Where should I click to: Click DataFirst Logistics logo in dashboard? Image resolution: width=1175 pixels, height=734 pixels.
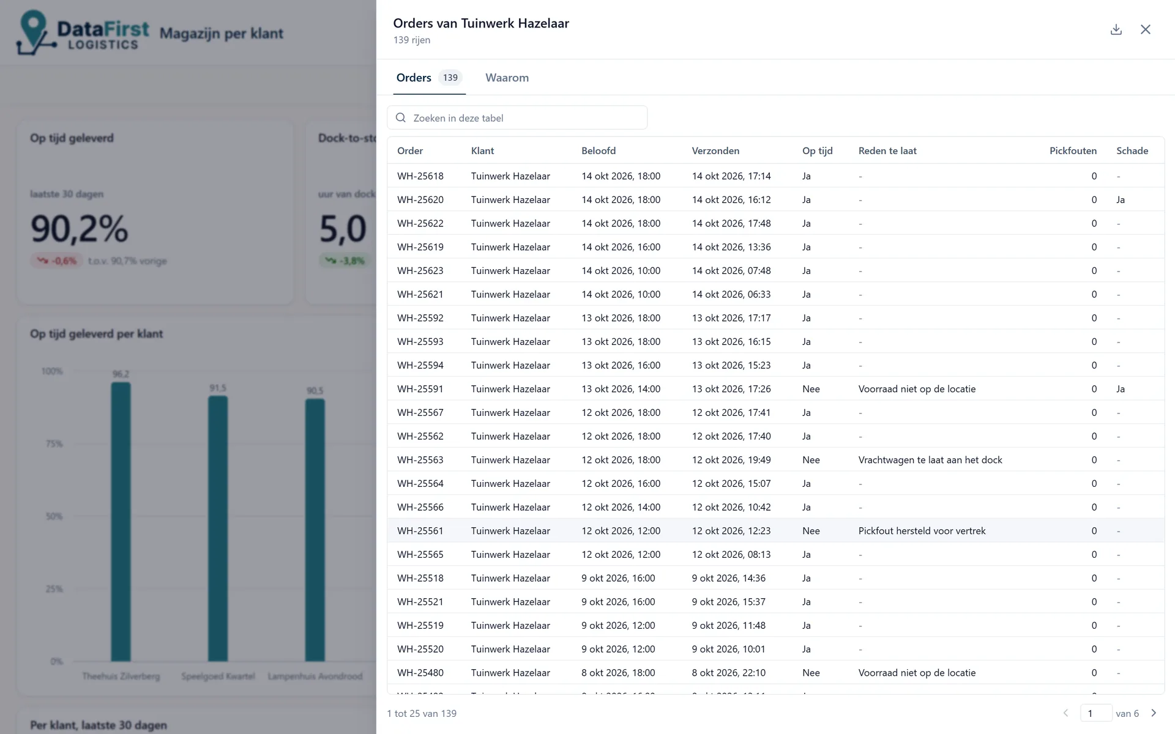(82, 33)
